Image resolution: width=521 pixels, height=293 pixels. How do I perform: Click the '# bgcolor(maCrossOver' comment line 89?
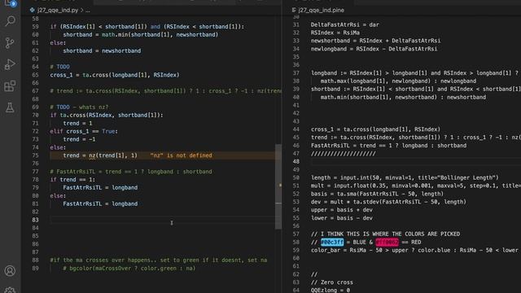(129, 269)
